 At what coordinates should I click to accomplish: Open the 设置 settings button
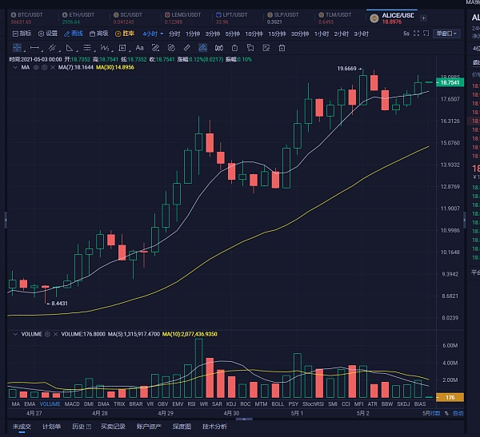tap(48, 34)
